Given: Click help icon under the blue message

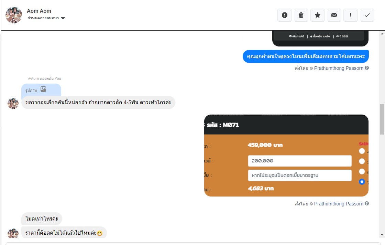Looking at the screenshot, I should [x=367, y=68].
